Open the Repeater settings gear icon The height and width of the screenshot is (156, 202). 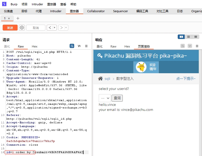tap(22, 28)
